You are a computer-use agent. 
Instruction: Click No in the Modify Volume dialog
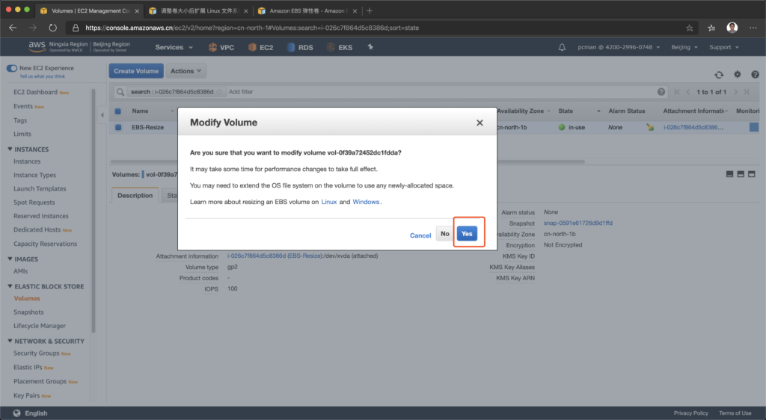pyautogui.click(x=444, y=234)
